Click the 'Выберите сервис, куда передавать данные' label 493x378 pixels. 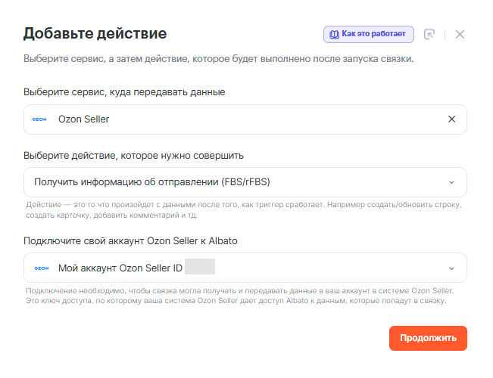pos(124,92)
